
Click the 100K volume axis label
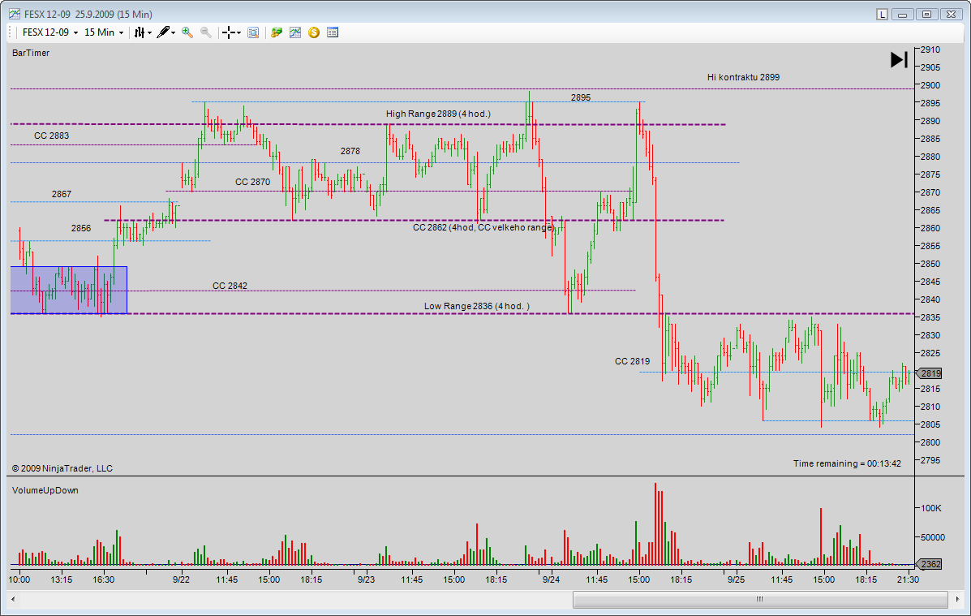(930, 508)
